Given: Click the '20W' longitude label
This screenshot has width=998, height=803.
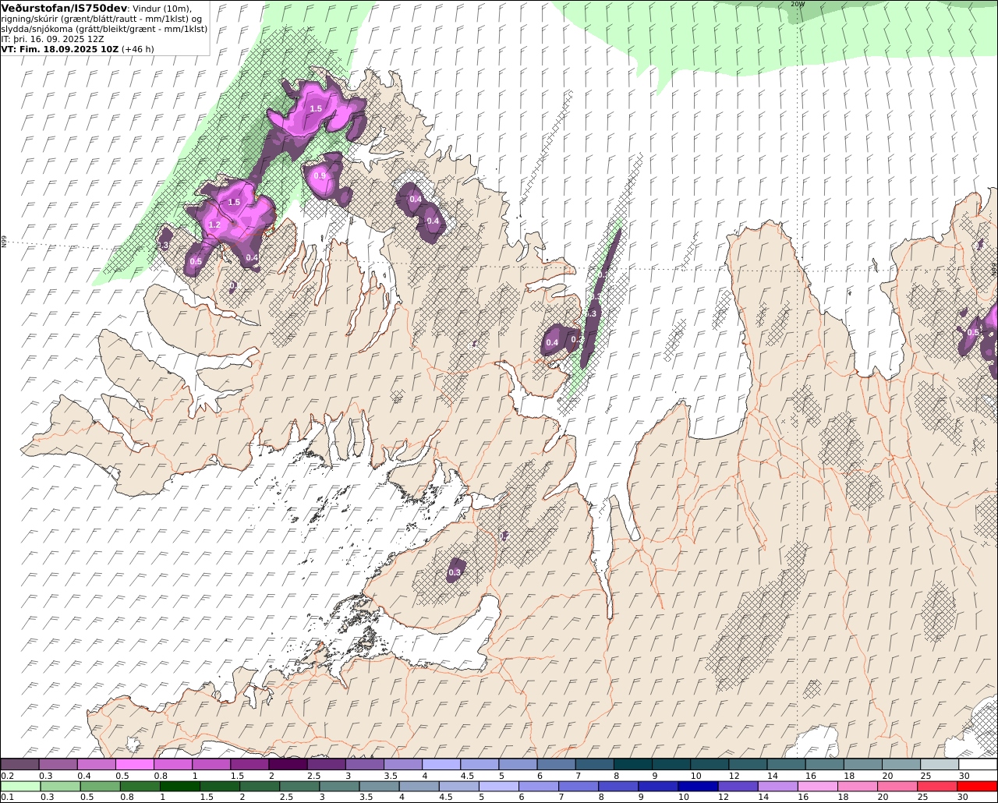Looking at the screenshot, I should (797, 4).
